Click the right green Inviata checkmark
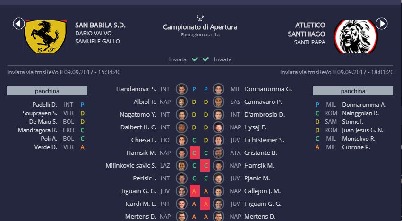The image size is (402, 221). pos(205,59)
